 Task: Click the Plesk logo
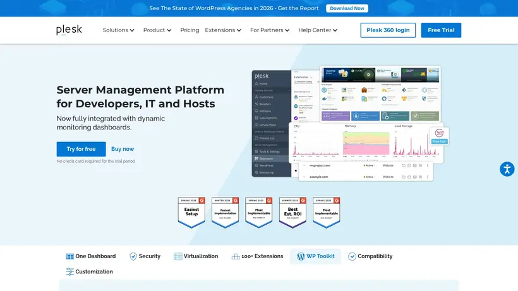[x=69, y=30]
